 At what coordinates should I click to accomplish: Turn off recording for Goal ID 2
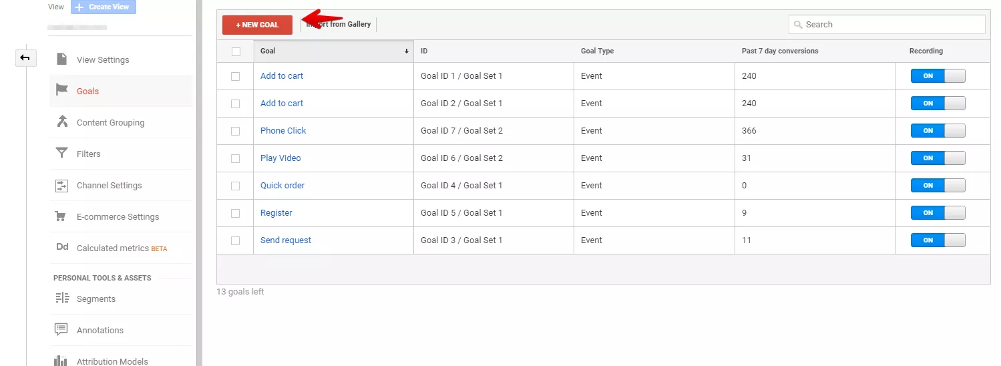click(x=938, y=104)
